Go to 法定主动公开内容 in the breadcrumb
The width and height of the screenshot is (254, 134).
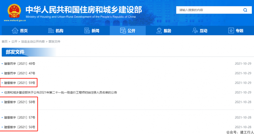(x=33, y=42)
